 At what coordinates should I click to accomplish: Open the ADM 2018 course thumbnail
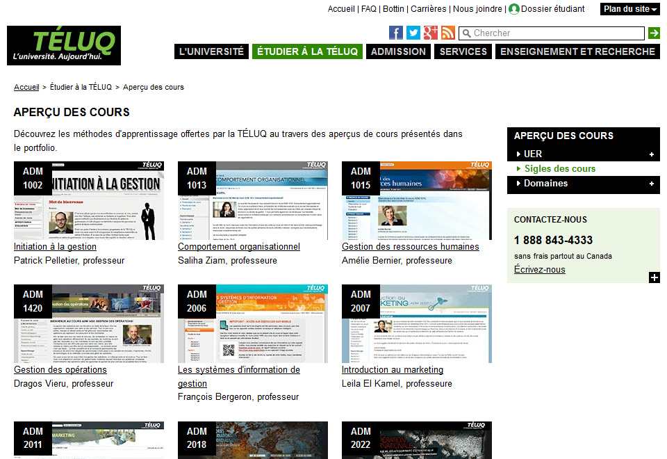coord(253,440)
